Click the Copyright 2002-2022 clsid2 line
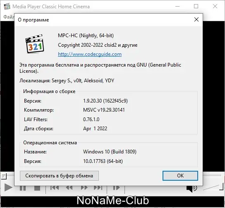The height and width of the screenshot is (208, 225). pos(98,45)
